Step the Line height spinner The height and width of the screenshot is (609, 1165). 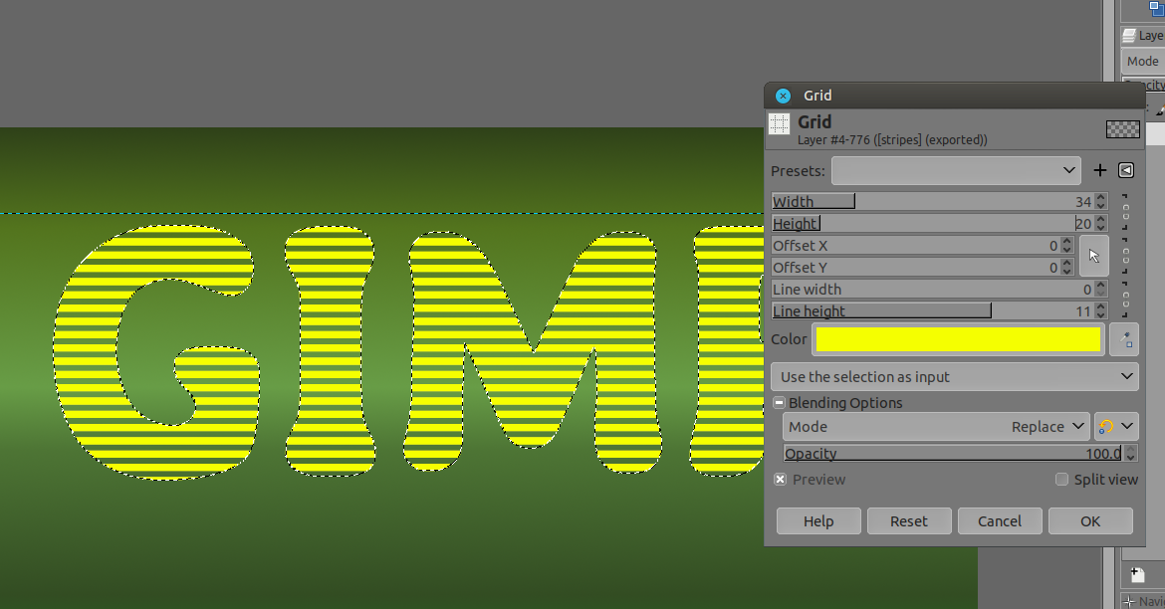pyautogui.click(x=1101, y=311)
